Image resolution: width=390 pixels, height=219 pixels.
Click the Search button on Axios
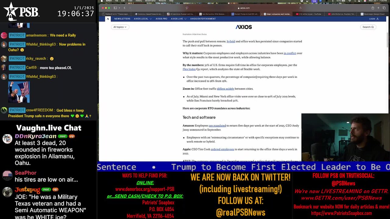click(x=368, y=27)
